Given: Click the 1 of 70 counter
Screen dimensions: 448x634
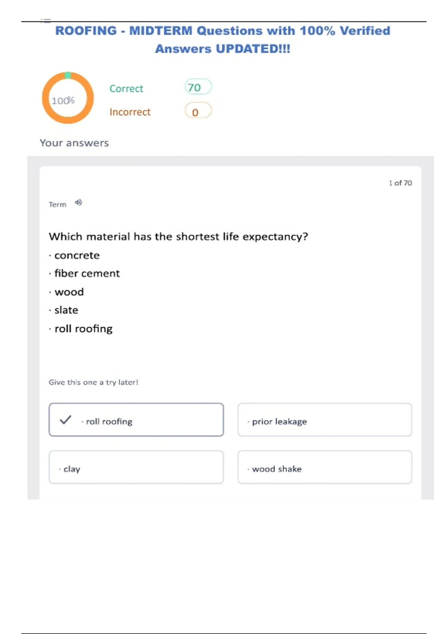Looking at the screenshot, I should pos(400,183).
